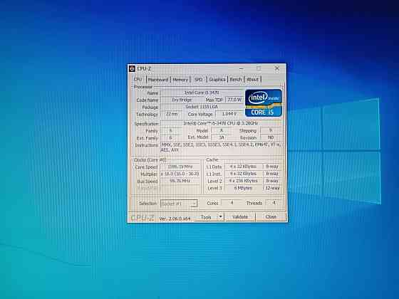Click the Tools button
Screen dimensions: 399x299
(206, 217)
